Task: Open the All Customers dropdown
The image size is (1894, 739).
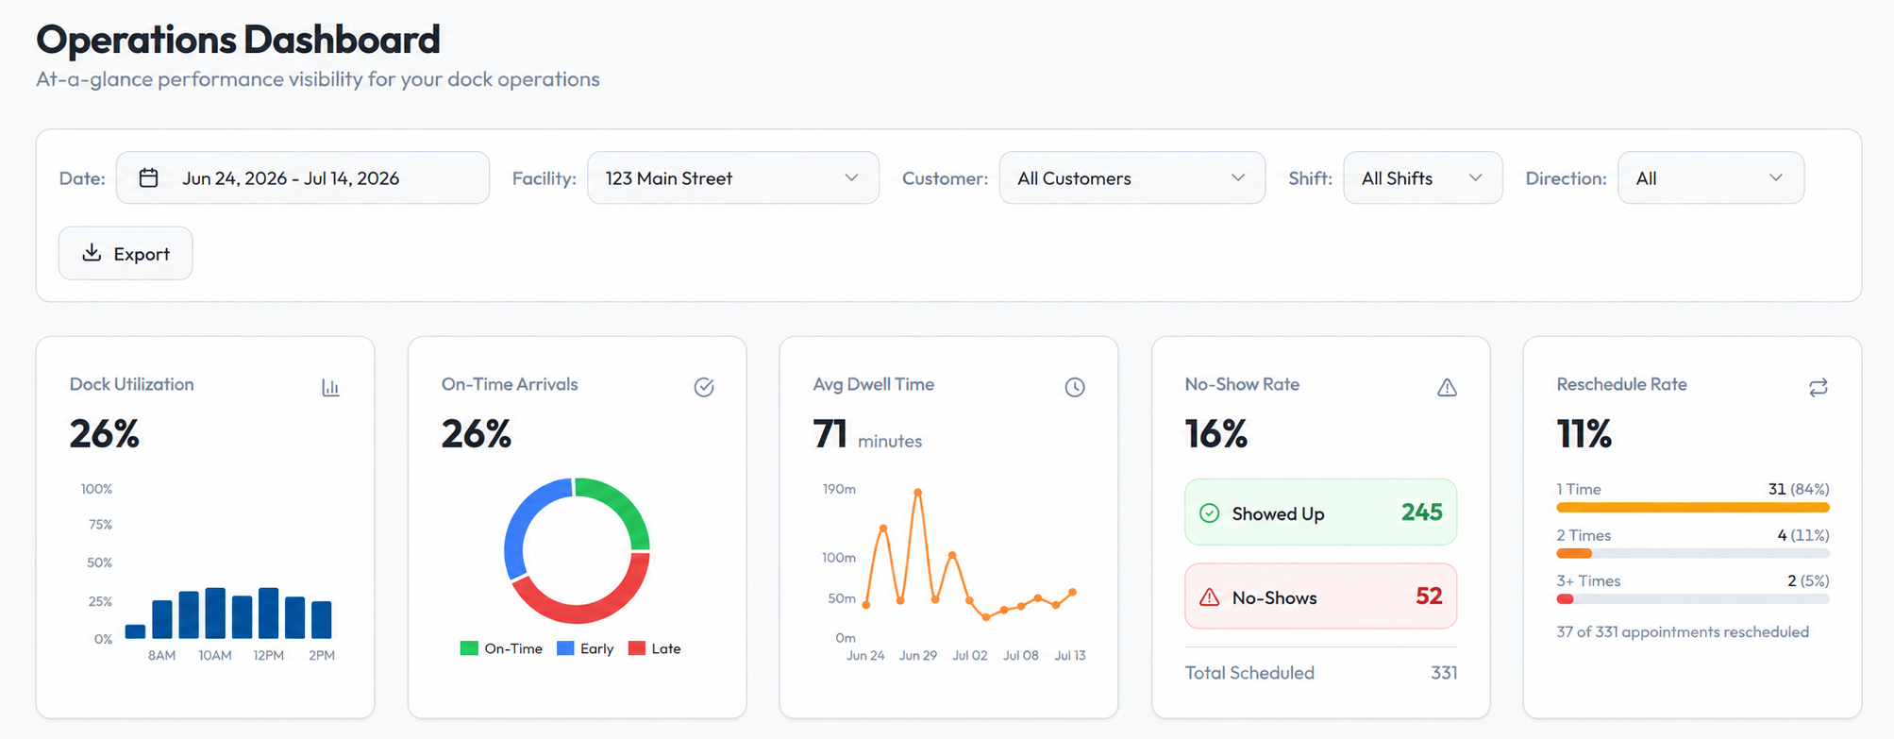Action: tap(1132, 177)
